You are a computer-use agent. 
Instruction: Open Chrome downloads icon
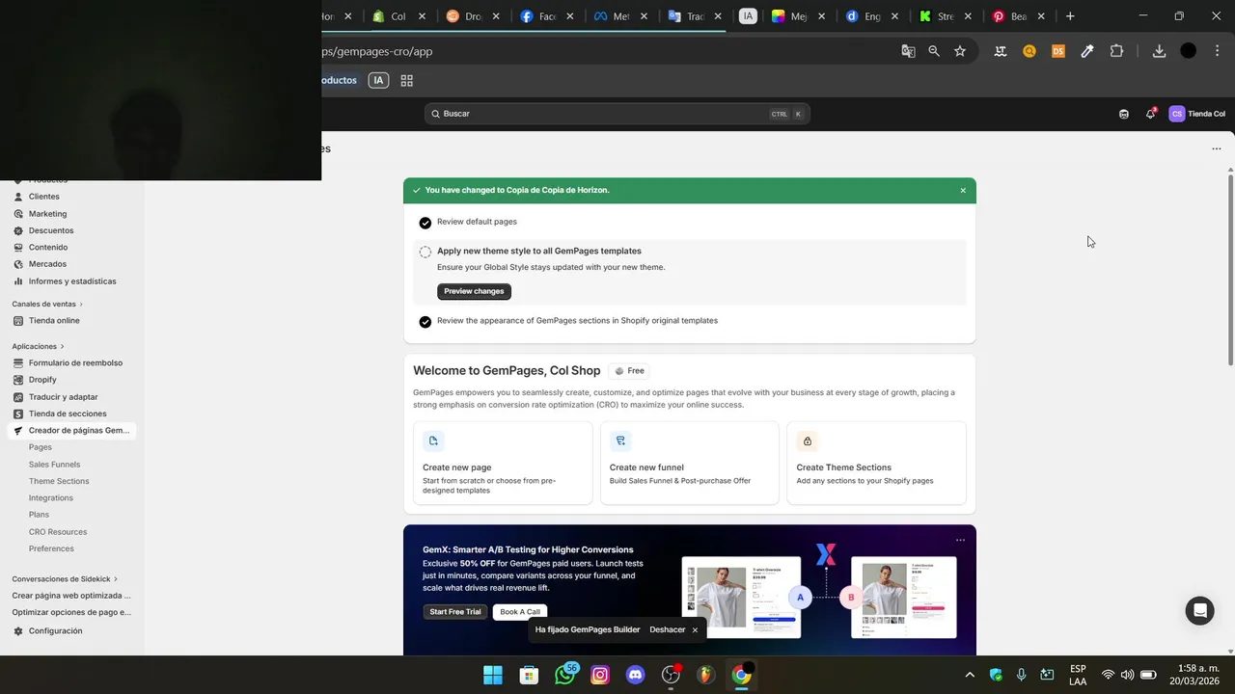pos(1159,51)
